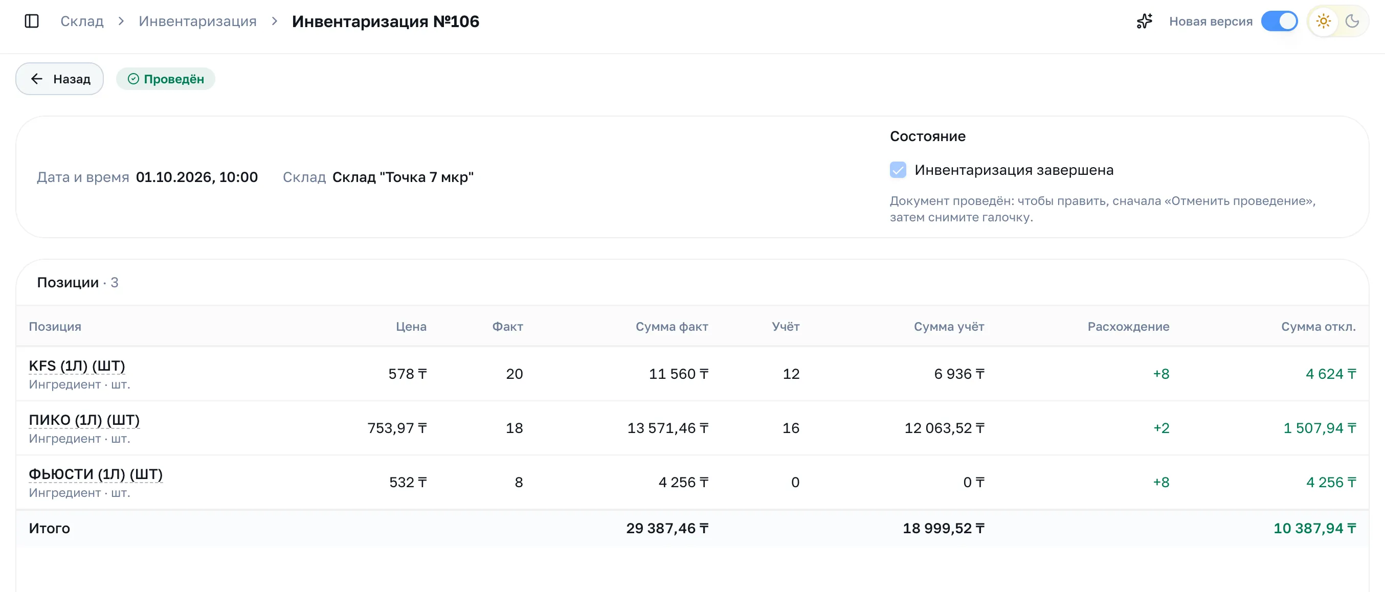Click the Назад button
This screenshot has height=592, width=1385.
(x=60, y=79)
